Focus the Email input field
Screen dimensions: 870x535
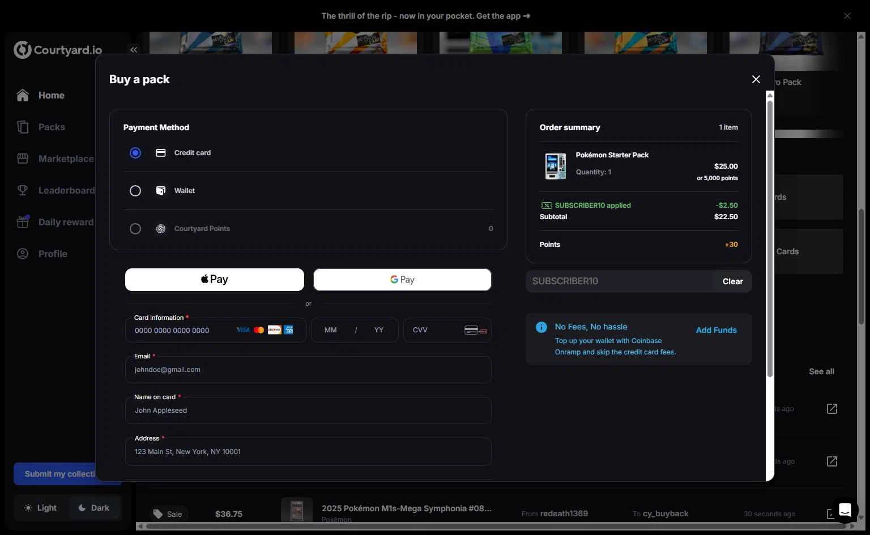tap(308, 370)
